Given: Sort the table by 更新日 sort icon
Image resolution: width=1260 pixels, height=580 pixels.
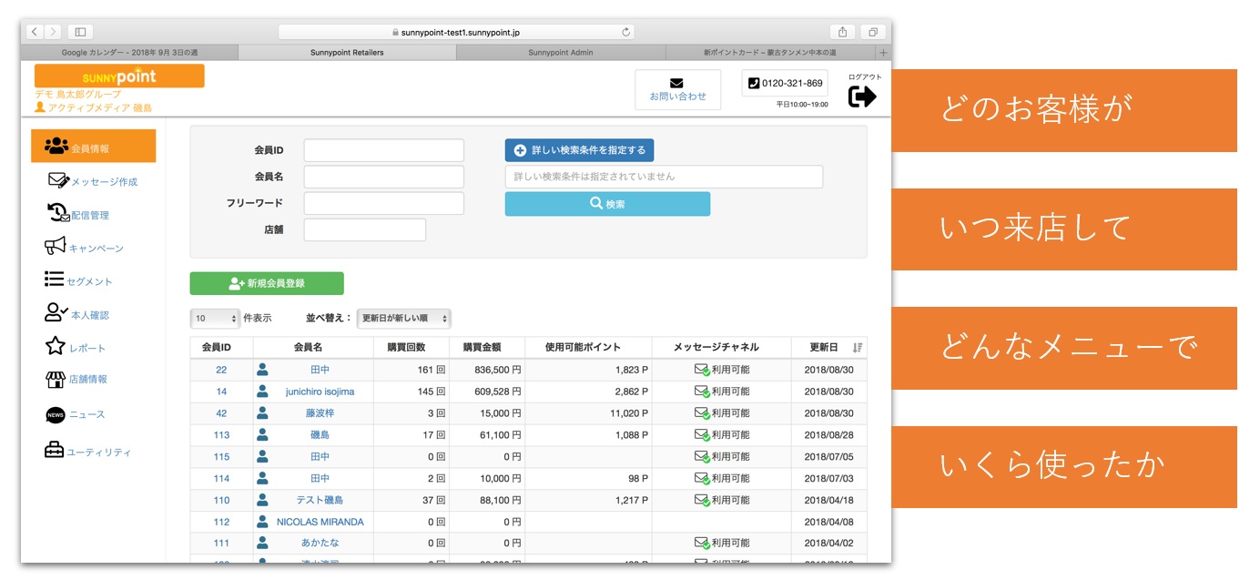Looking at the screenshot, I should [x=857, y=347].
